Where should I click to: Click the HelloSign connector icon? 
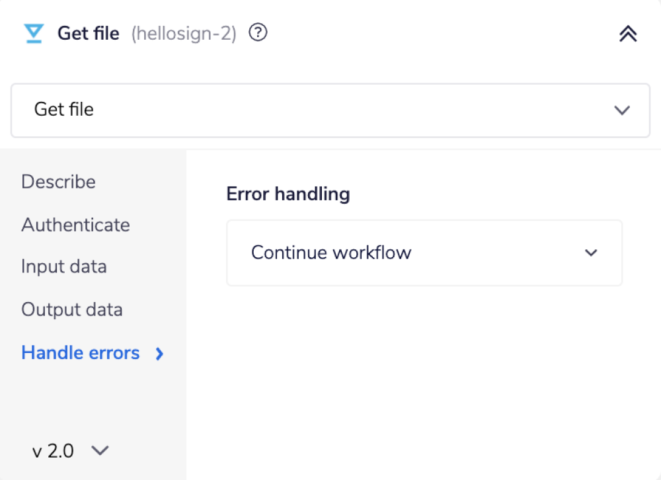point(32,33)
